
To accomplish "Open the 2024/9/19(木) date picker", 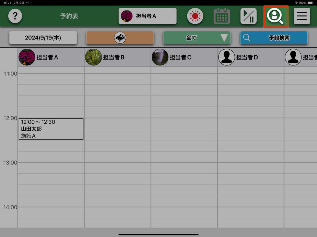I will tap(43, 38).
